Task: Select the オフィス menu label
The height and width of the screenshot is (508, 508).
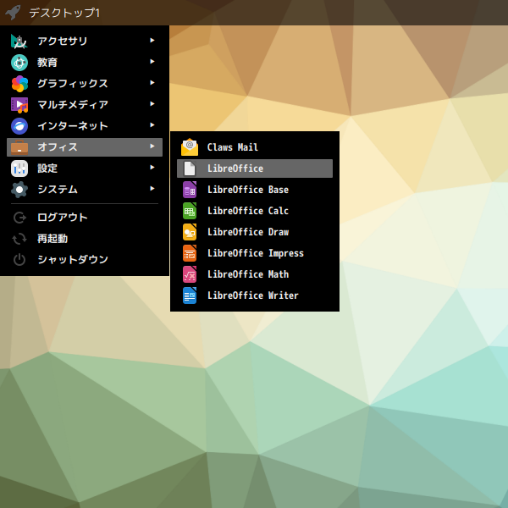Action: (58, 147)
